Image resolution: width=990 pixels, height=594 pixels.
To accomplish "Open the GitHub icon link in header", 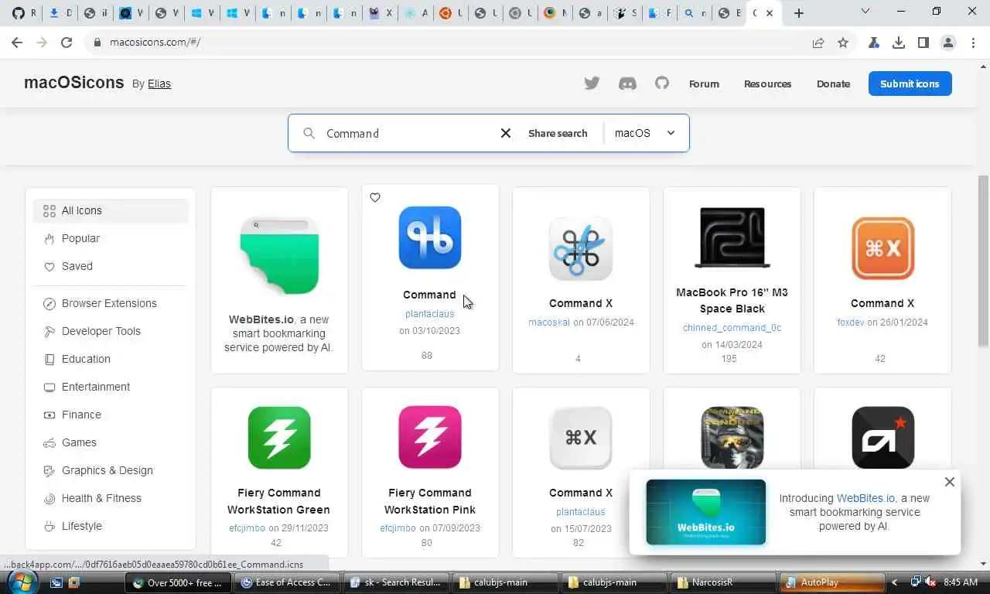I will [662, 83].
